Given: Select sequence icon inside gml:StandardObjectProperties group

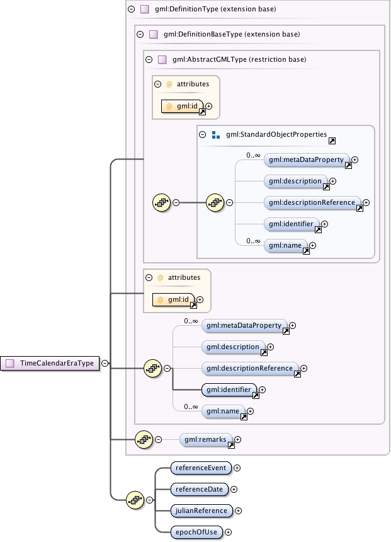Looking at the screenshot, I should coord(215,202).
